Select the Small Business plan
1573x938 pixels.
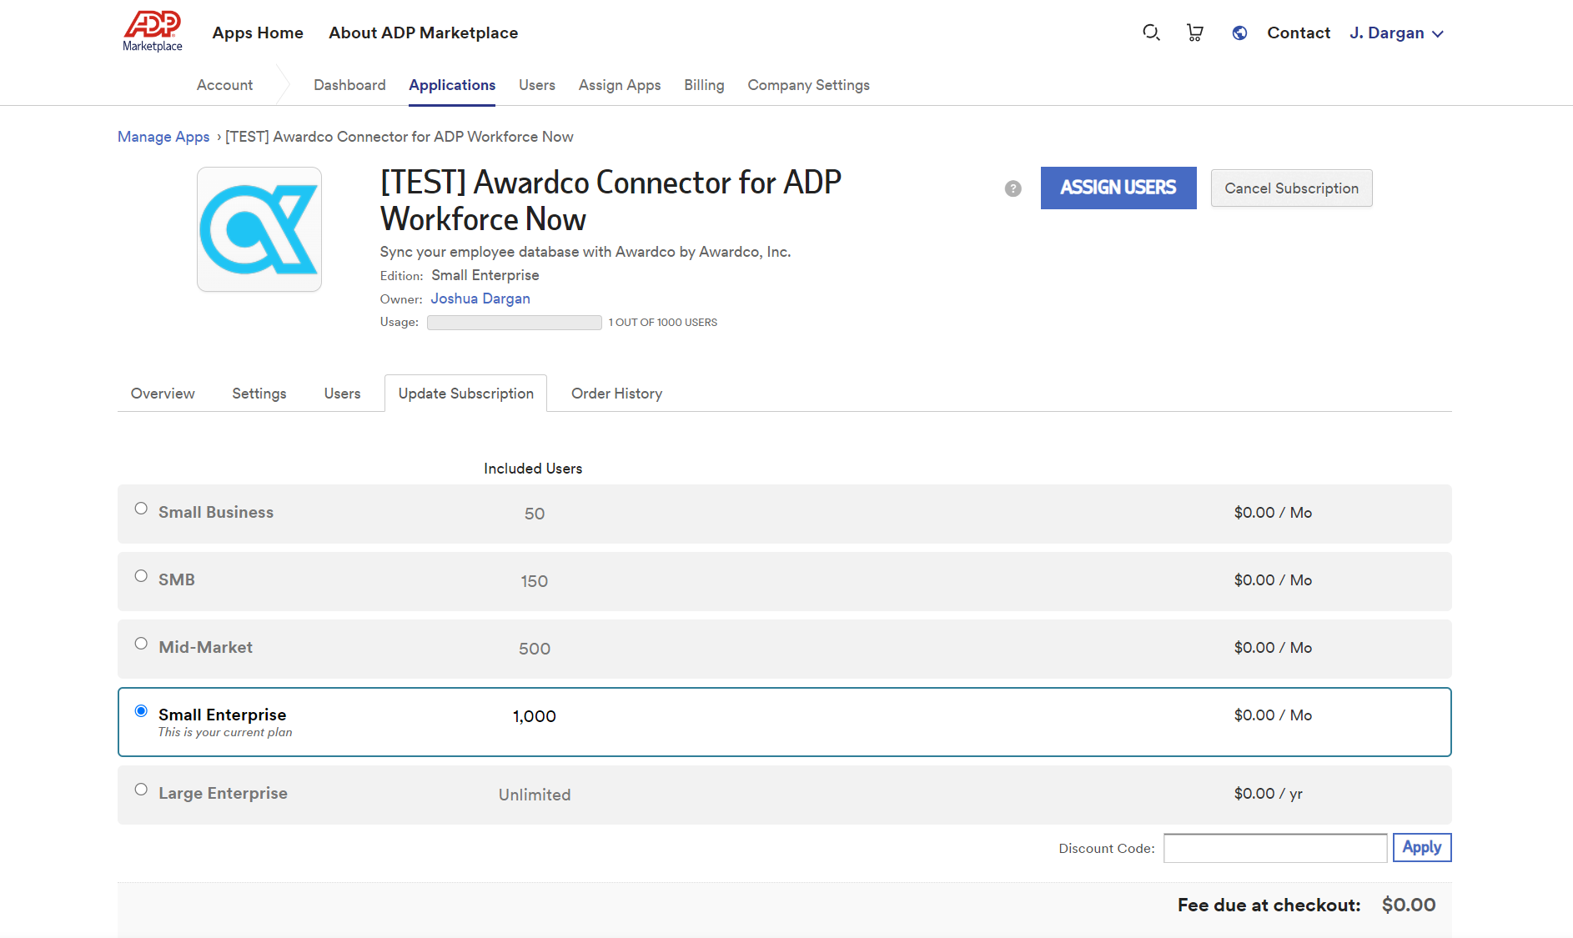[140, 507]
